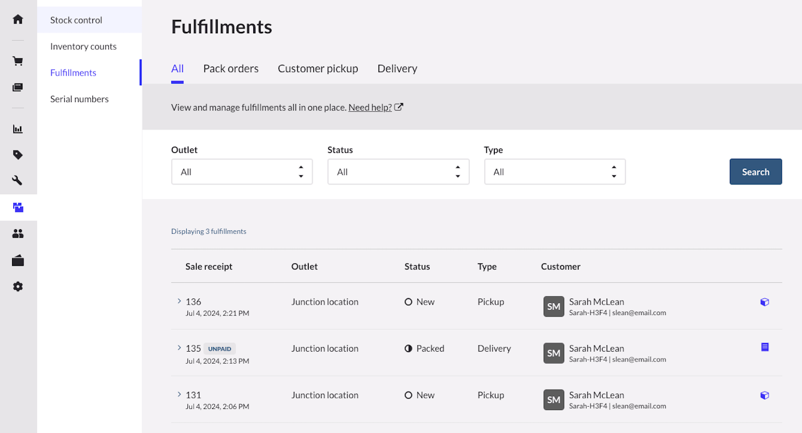Select the Catalog tag icon
This screenshot has width=802, height=433.
(18, 155)
